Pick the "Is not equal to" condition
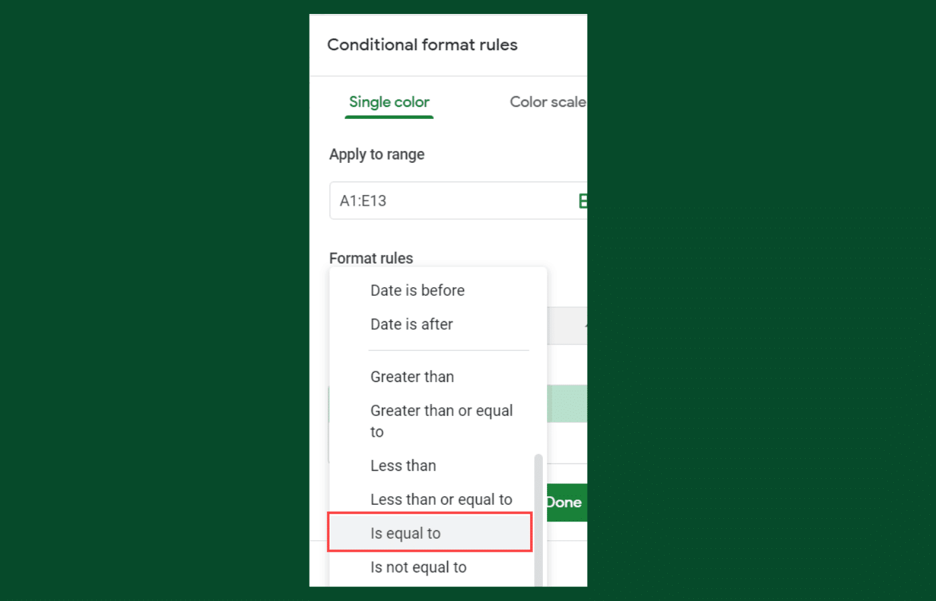The image size is (936, 601). (x=419, y=566)
